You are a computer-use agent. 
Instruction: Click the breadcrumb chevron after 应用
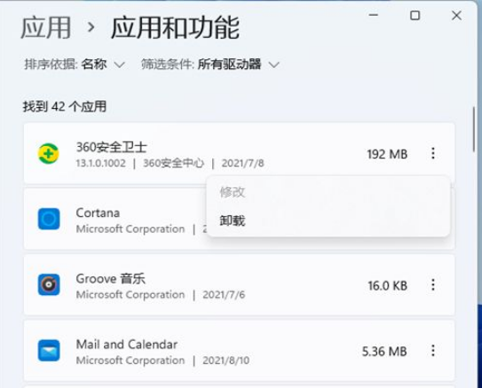[x=91, y=27]
